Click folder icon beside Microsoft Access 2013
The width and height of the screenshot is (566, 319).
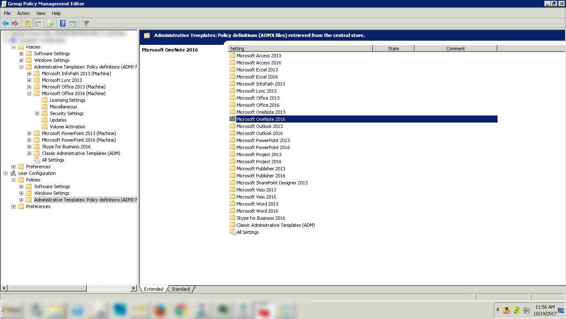[x=232, y=55]
